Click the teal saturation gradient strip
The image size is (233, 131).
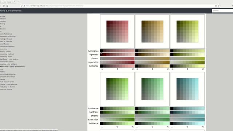[x=187, y=120]
